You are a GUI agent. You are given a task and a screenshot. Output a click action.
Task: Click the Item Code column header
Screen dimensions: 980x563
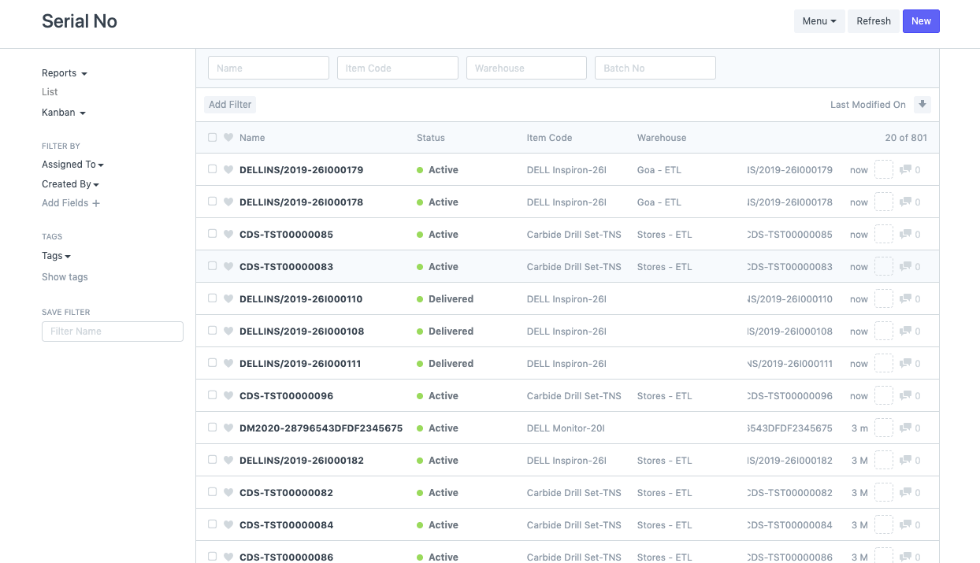[x=549, y=138]
